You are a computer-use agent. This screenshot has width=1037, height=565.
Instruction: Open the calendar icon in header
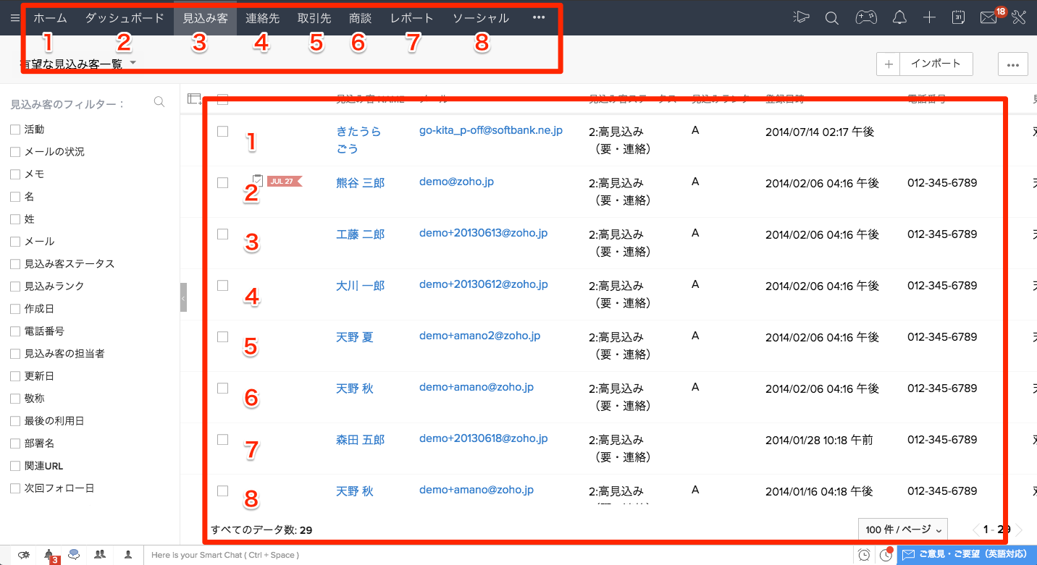click(958, 18)
